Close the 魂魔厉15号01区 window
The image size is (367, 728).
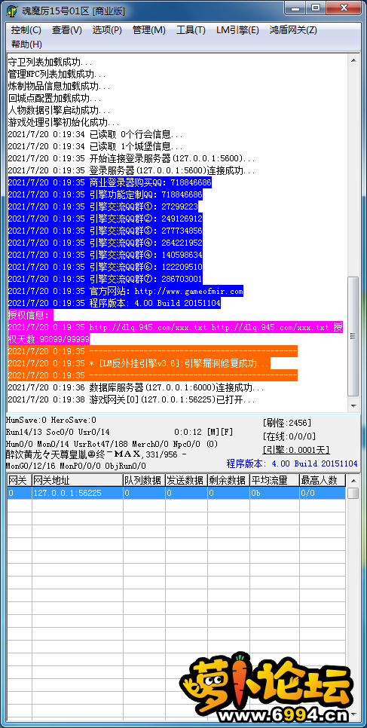344,8
